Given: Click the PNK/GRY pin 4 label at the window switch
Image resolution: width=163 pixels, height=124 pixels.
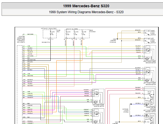Looking at the screenshot, I should [139, 93].
